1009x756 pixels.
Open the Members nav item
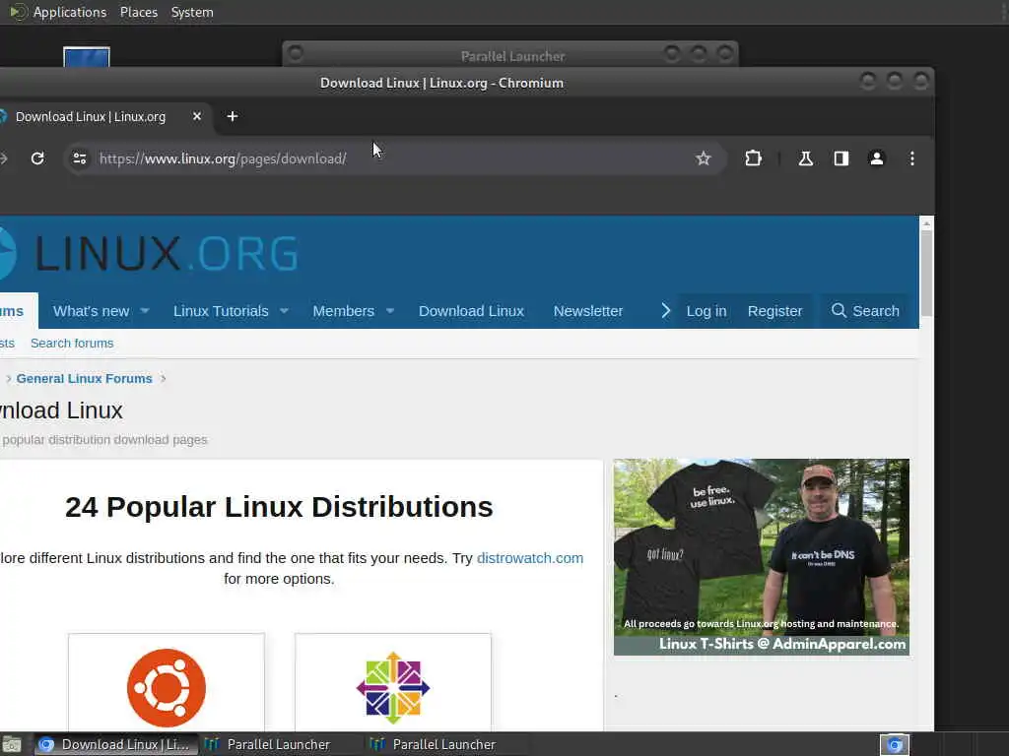[x=343, y=310]
